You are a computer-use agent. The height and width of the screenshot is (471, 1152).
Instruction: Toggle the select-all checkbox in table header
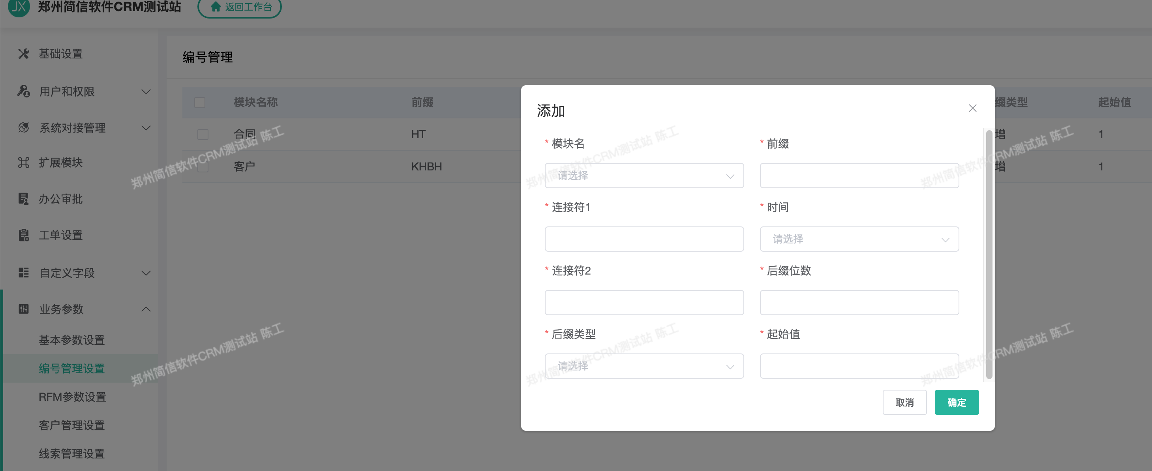[x=200, y=102]
